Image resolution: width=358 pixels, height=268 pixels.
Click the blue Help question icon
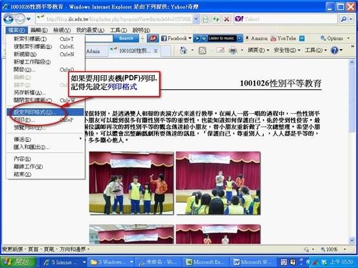335,50
